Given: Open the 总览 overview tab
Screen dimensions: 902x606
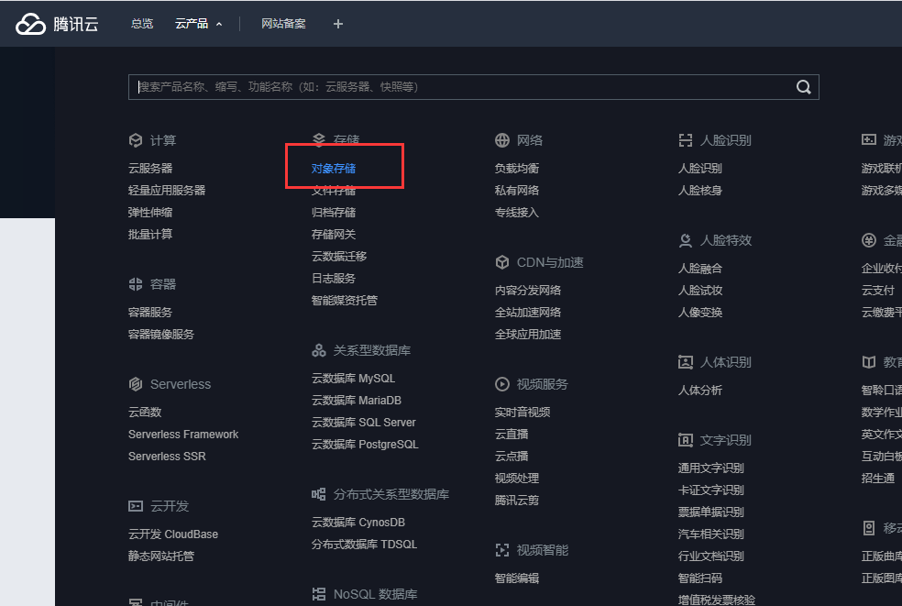Looking at the screenshot, I should [x=141, y=24].
